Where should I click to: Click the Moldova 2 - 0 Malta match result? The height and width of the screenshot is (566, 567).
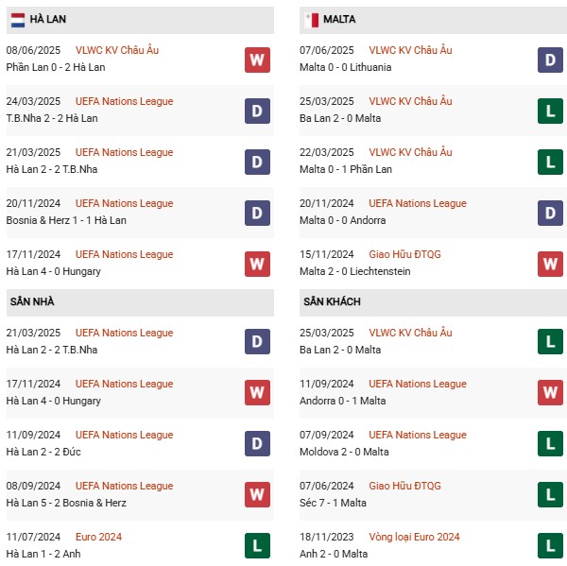(344, 452)
